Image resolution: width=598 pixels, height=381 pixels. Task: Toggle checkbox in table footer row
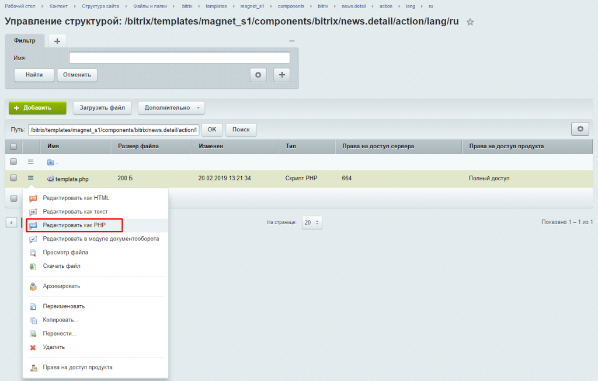[14, 198]
